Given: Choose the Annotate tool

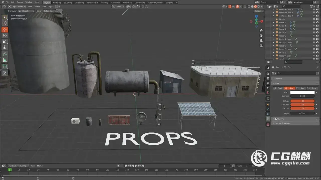Looking at the screenshot, I should coord(5,54).
